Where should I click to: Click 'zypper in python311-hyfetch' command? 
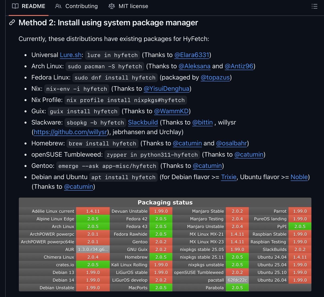tap(152, 155)
